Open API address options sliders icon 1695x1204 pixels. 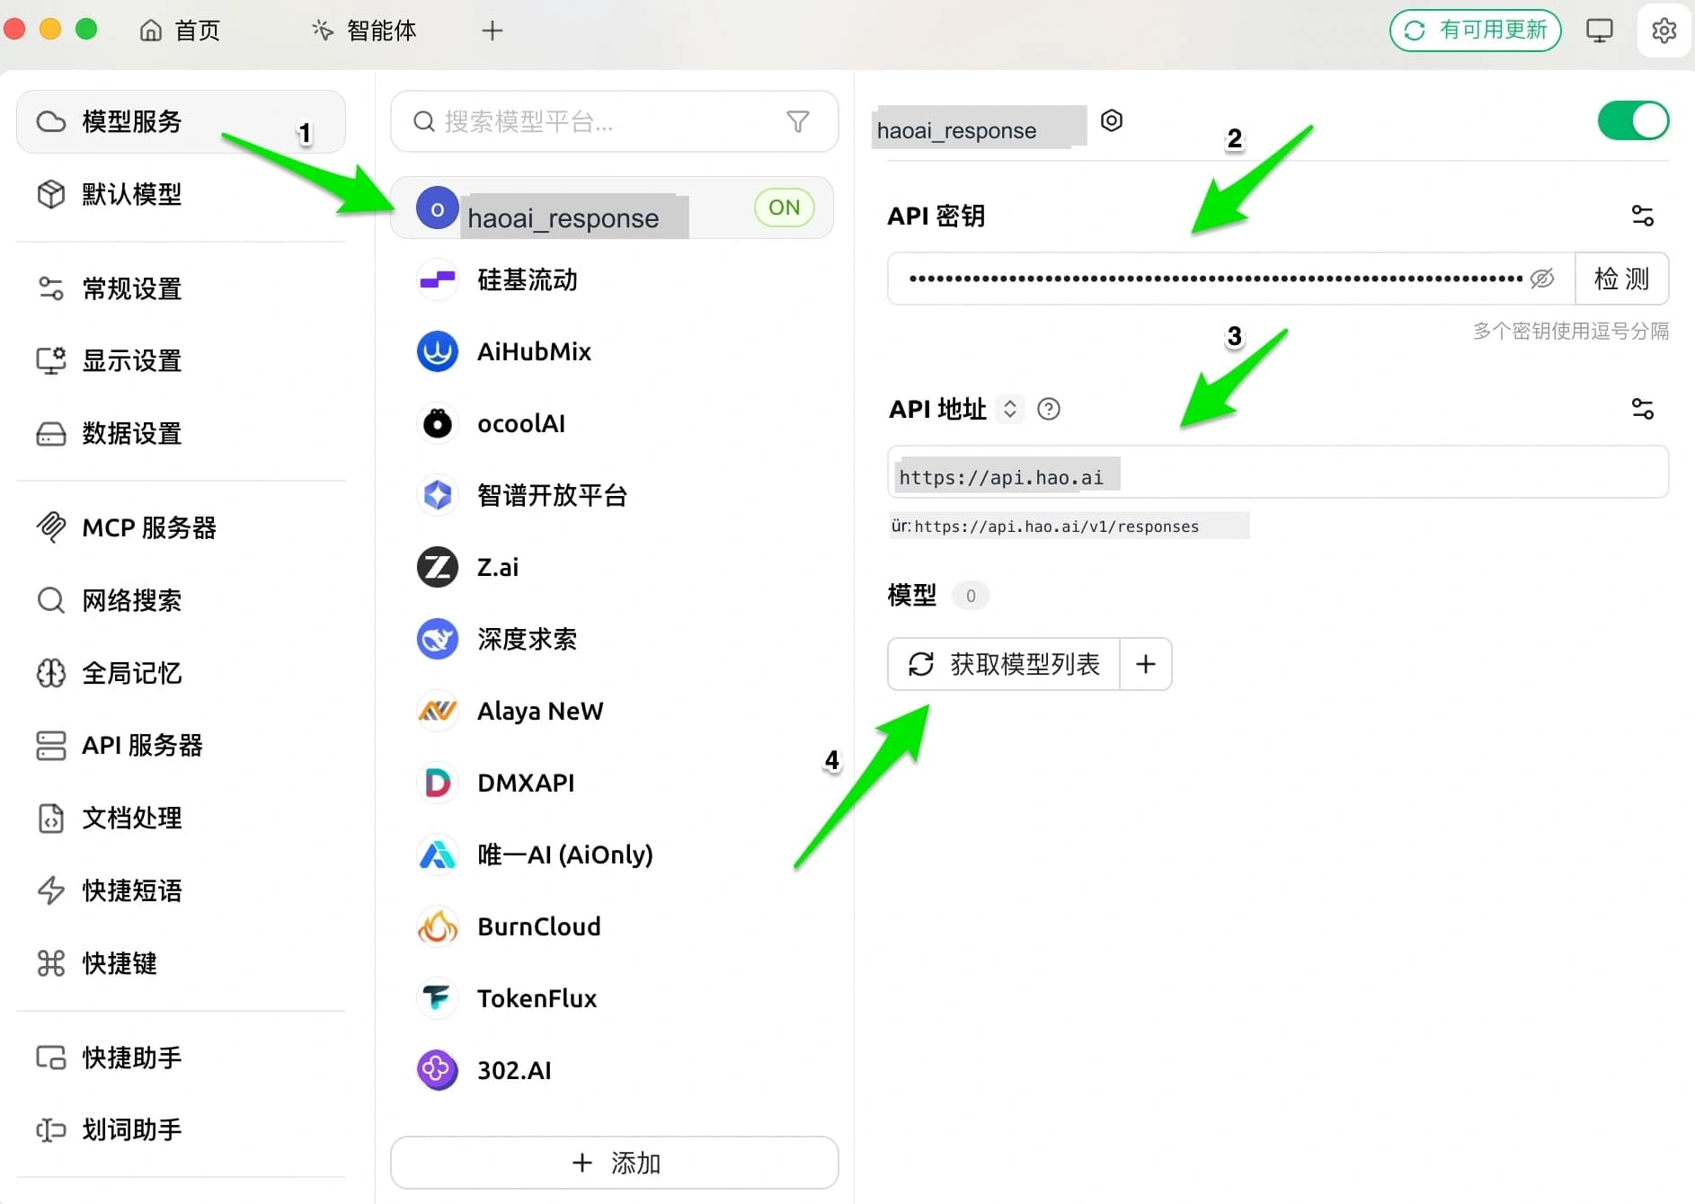(1642, 409)
